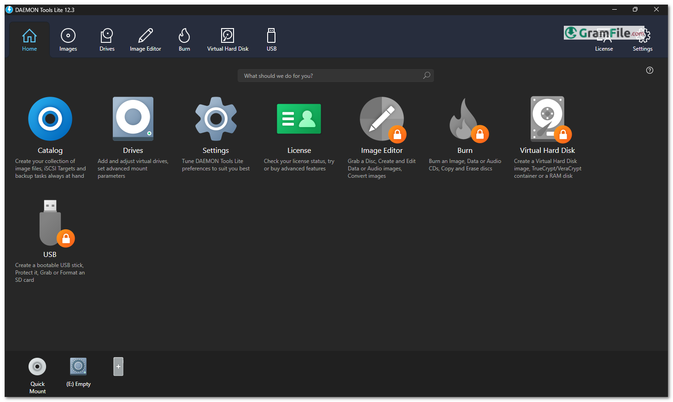This screenshot has height=402, width=673.
Task: Add a new virtual drive with plus button
Action: [x=118, y=367]
